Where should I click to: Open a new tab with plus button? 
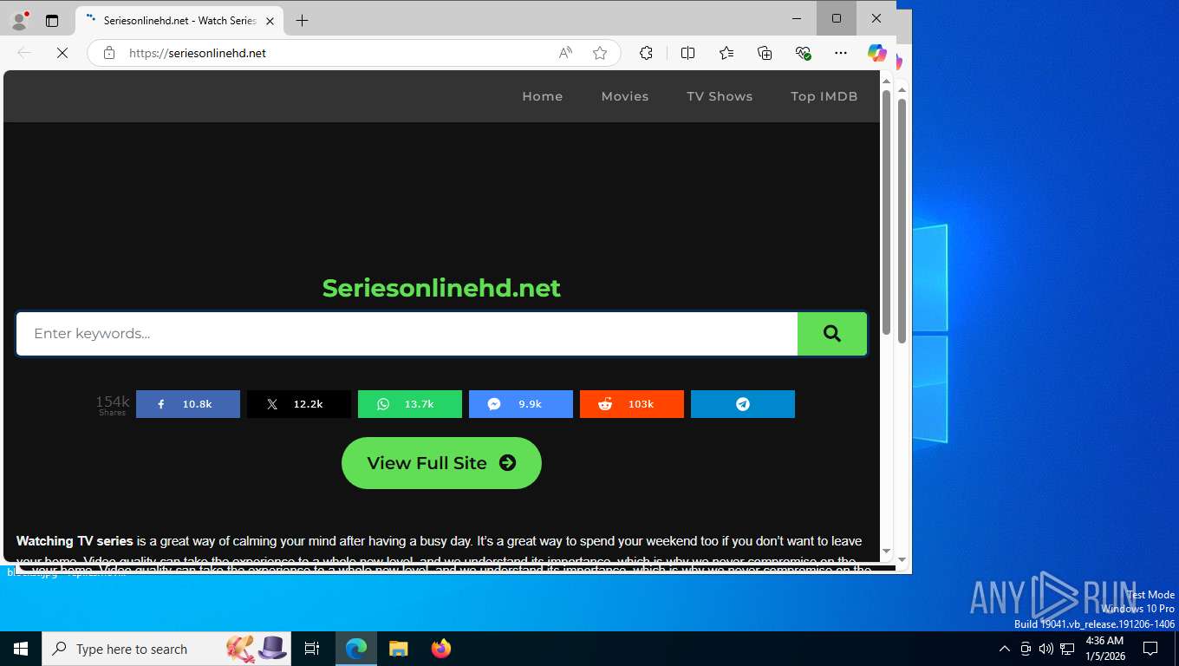pyautogui.click(x=302, y=20)
